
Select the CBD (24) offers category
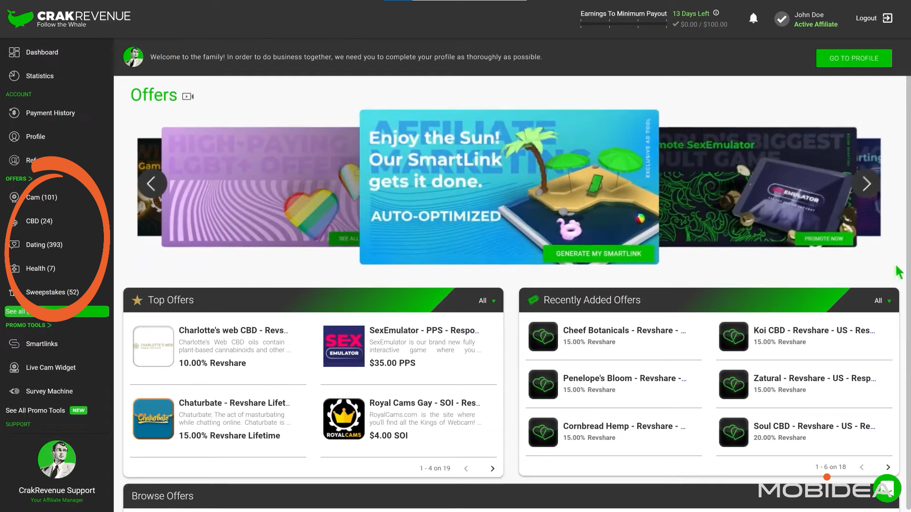[39, 221]
